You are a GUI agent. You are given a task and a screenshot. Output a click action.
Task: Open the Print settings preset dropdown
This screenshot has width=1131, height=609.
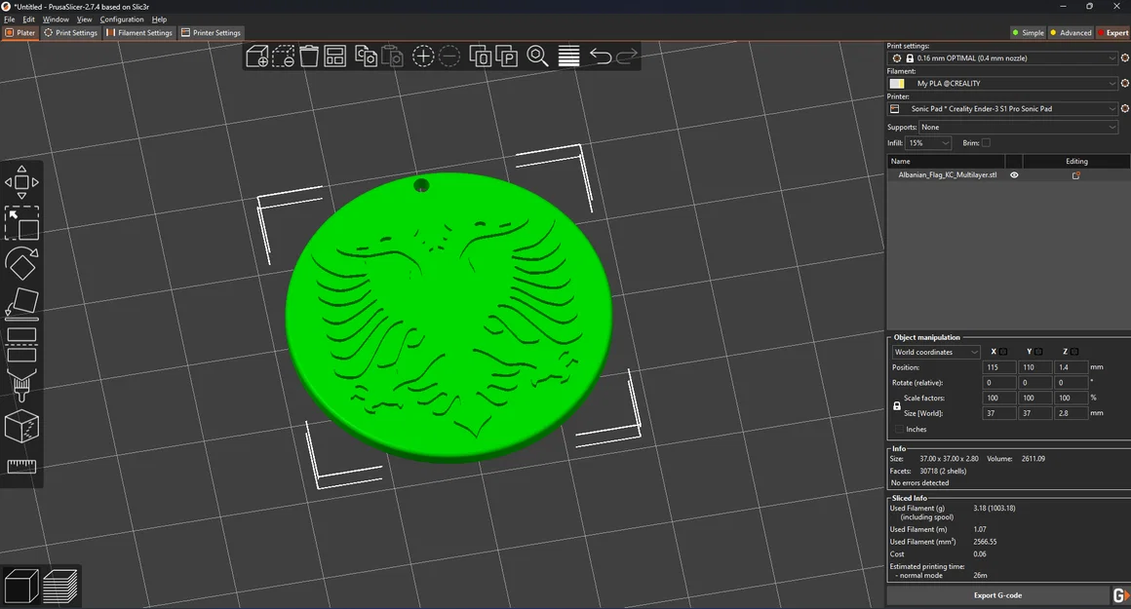point(1002,57)
